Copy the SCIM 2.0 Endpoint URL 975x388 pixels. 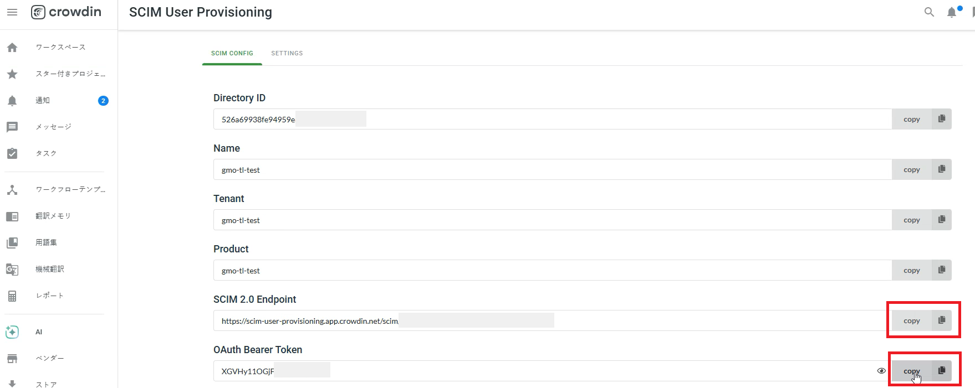922,320
